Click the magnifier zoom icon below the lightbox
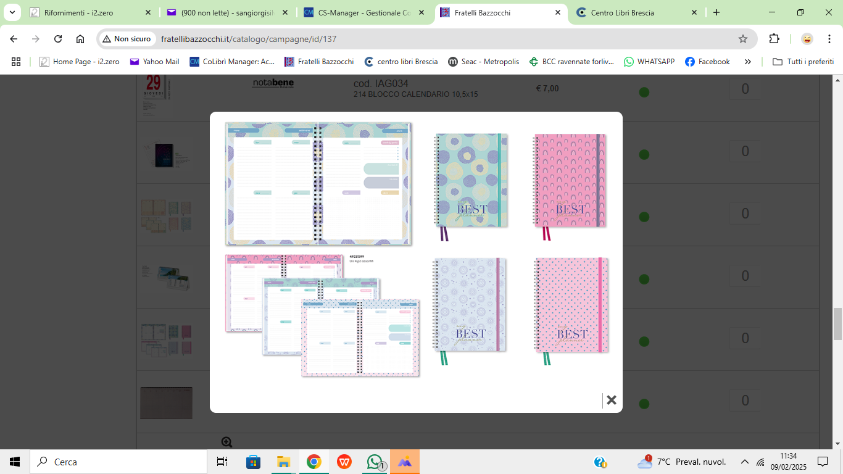 point(226,442)
